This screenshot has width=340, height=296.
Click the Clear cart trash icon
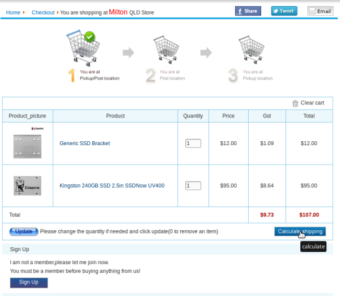tap(295, 103)
